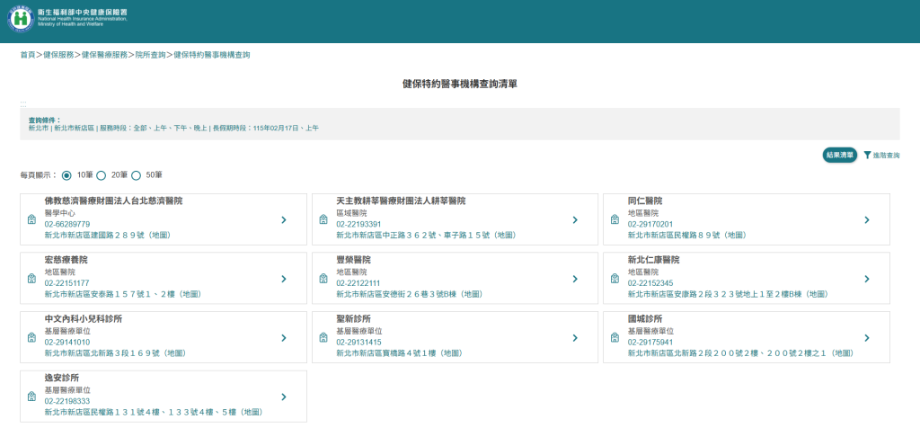Open map for 新北市新店區建國路289號 address

108,235
